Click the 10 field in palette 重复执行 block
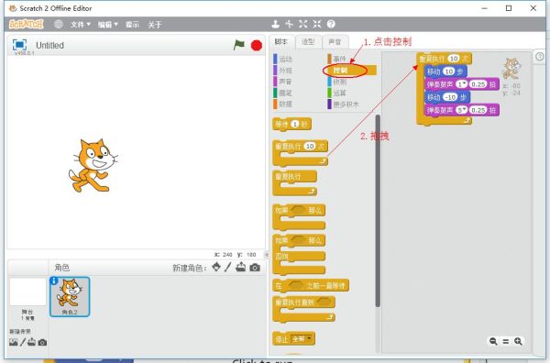550x363 pixels. 310,146
